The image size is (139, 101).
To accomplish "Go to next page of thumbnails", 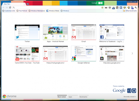I will tap(132, 53).
